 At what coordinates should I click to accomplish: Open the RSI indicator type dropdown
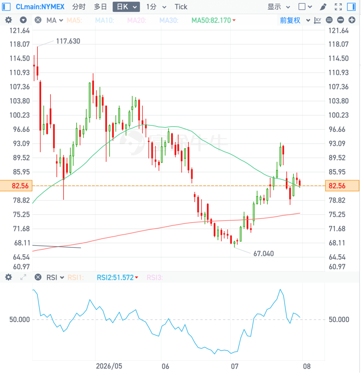(55, 277)
